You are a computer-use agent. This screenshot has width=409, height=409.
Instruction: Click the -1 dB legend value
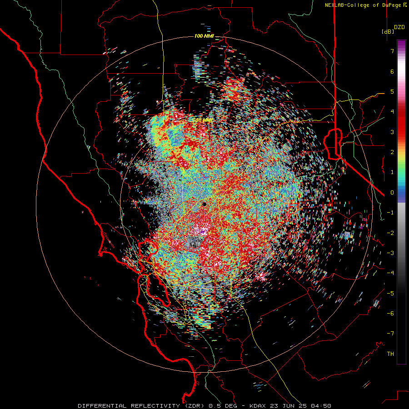[x=390, y=213]
